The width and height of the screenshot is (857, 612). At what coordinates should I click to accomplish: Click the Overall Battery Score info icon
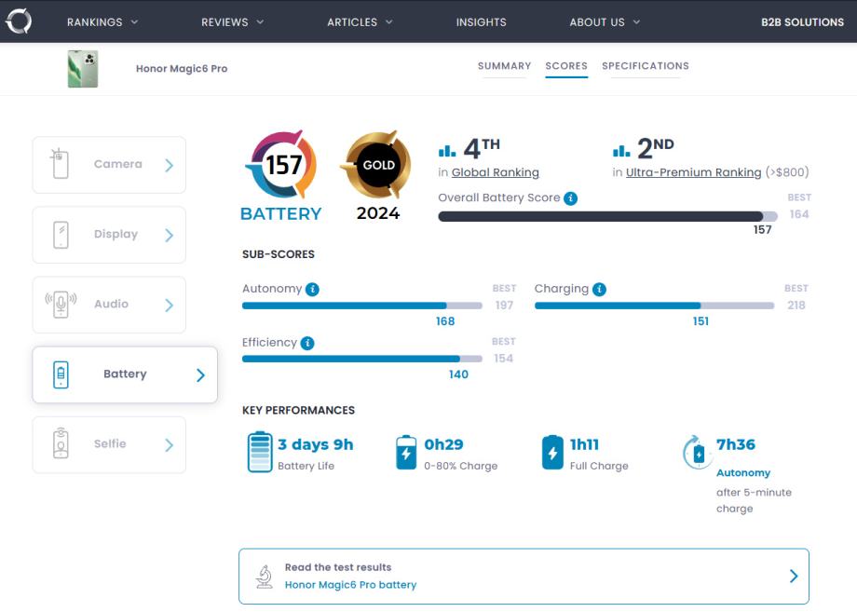coord(571,197)
